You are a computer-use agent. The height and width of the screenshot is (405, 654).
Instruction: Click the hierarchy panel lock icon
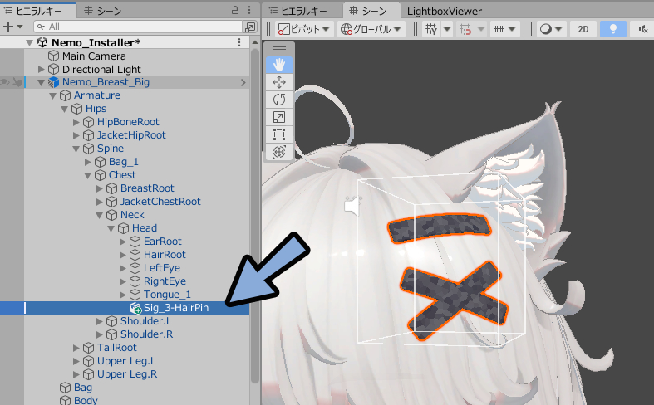point(235,11)
